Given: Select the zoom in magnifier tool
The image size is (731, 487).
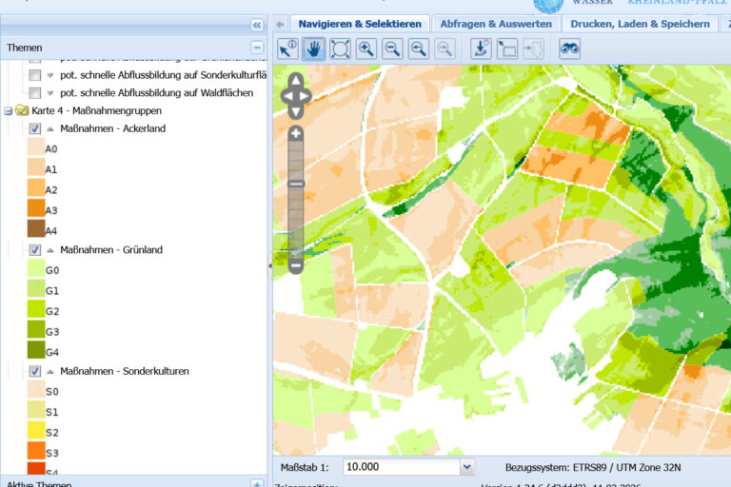Looking at the screenshot, I should click(365, 49).
